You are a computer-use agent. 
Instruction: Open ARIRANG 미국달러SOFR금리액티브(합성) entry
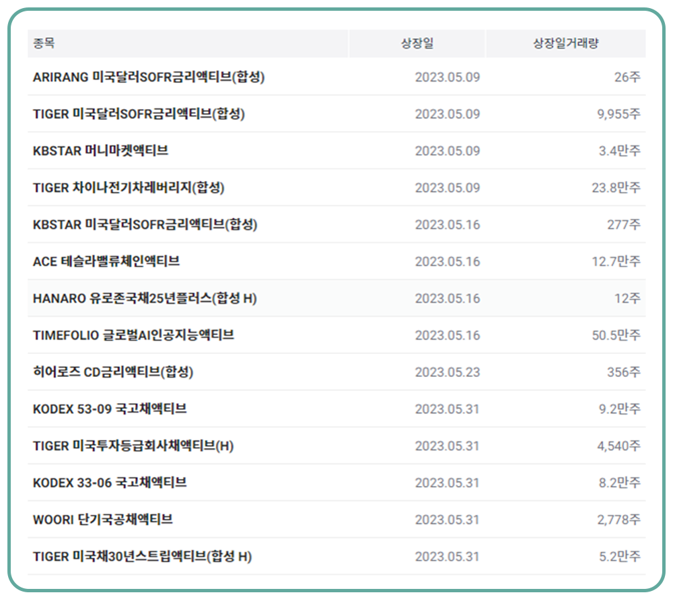149,77
